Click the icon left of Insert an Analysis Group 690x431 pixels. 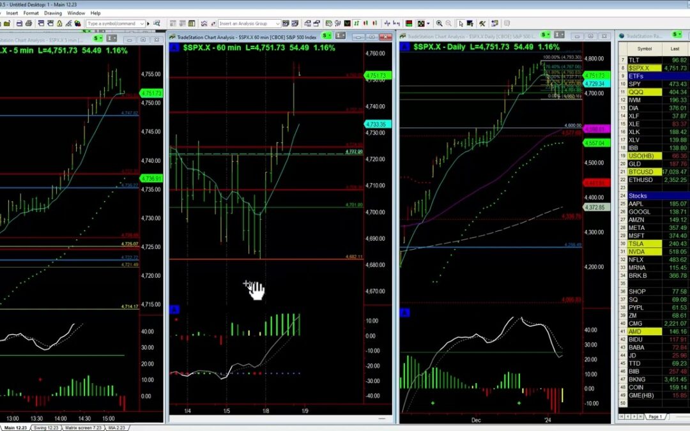coord(213,24)
